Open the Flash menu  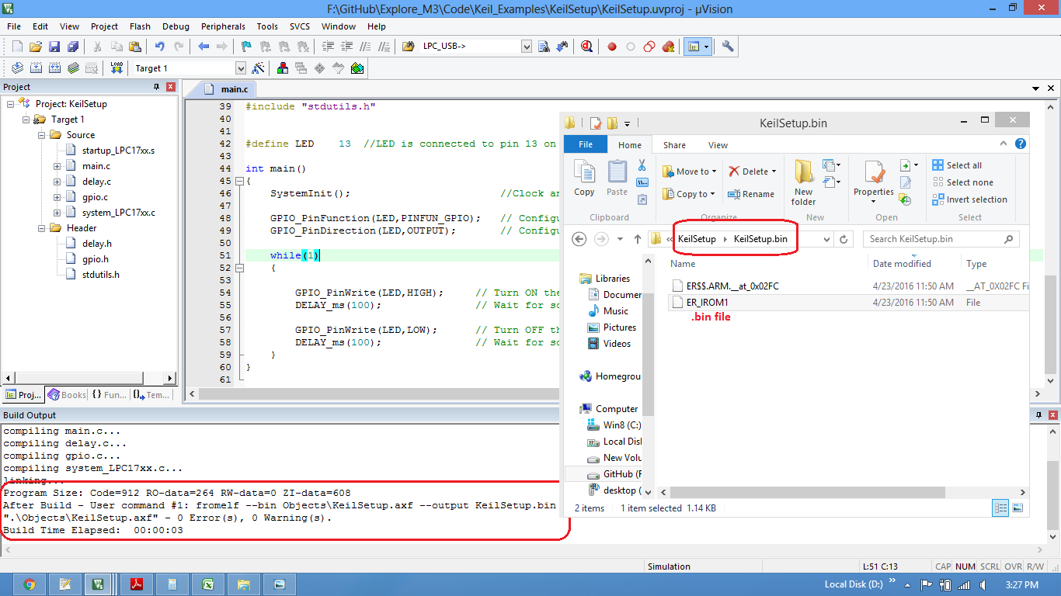pos(140,26)
